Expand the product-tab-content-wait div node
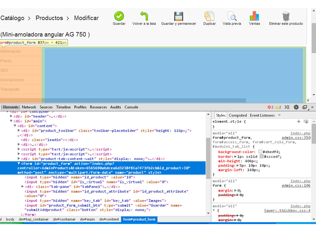Screen dimensions: 316x237 point(19,159)
